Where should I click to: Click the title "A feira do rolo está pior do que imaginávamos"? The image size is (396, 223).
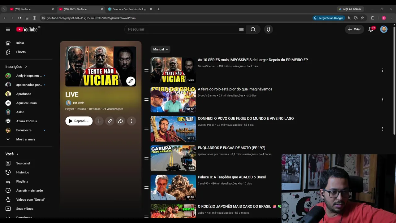(x=235, y=89)
